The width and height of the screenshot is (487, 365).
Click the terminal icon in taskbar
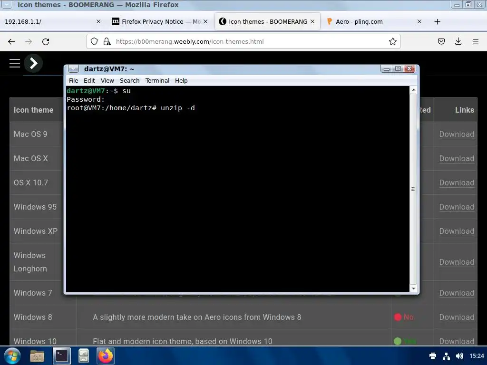61,355
